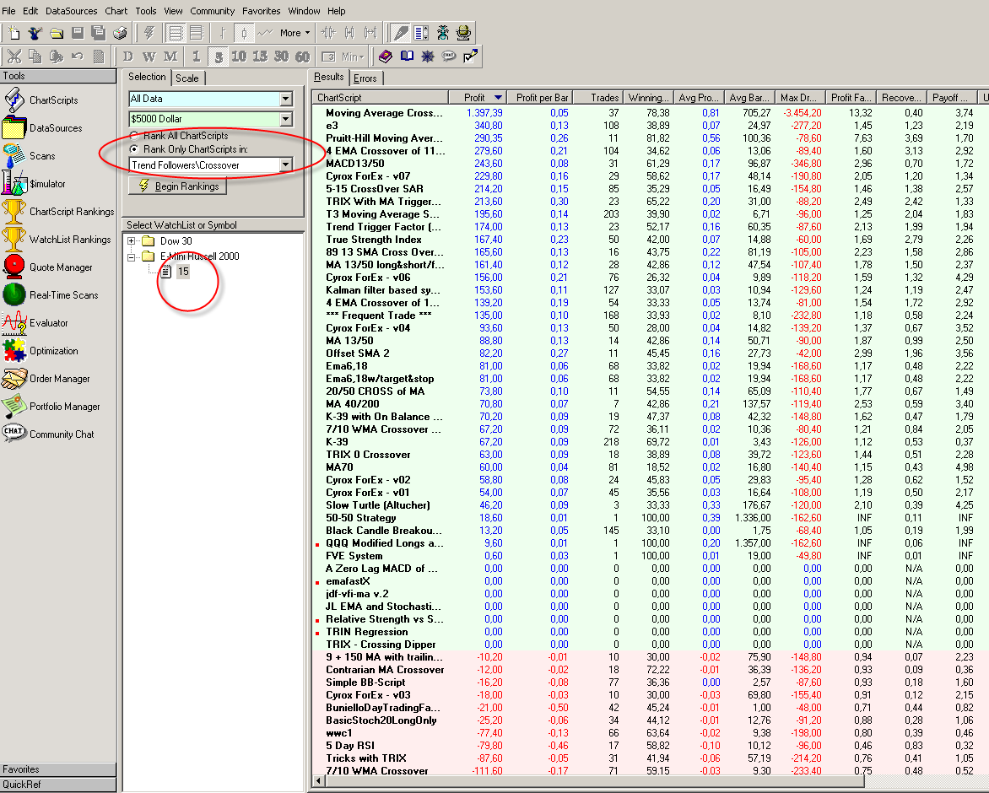This screenshot has height=793, width=989.
Task: Open the Favorites panel bar
Action: click(x=58, y=769)
